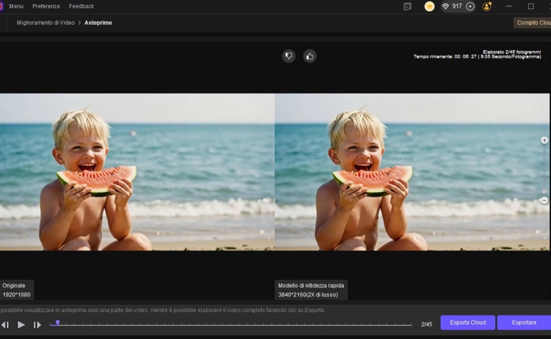Open the Menu in the title bar
The image size is (551, 339).
point(16,6)
